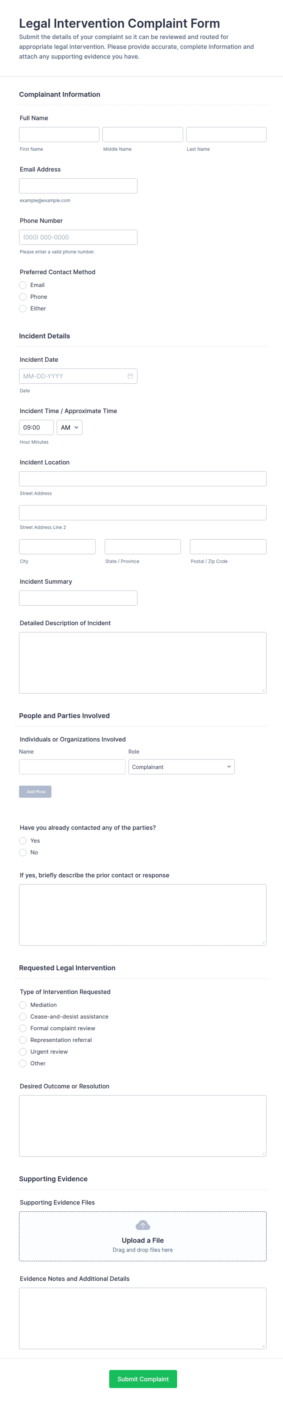Select the Email contact method
Viewport: 283px width, 1403px height.
point(23,285)
